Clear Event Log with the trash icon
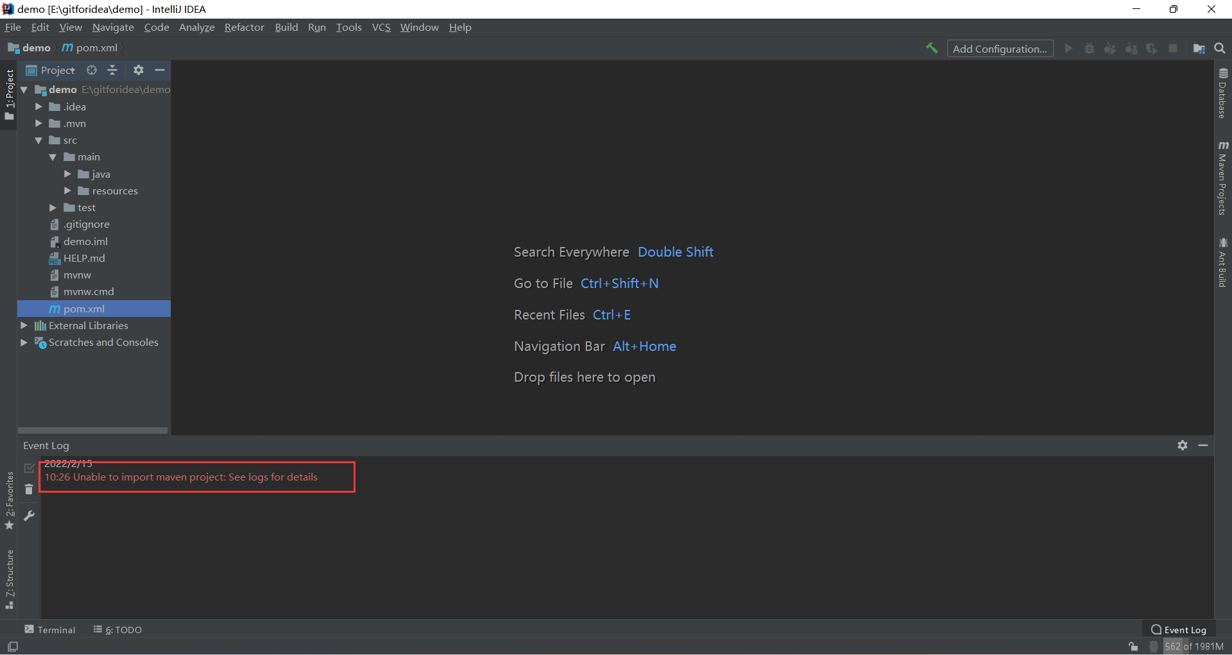Screen dimensions: 1232x655 pos(29,489)
